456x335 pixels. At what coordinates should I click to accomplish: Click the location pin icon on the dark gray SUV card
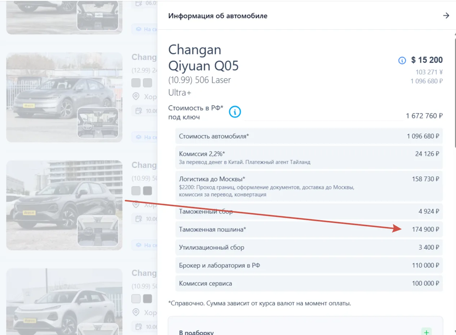[x=136, y=204]
